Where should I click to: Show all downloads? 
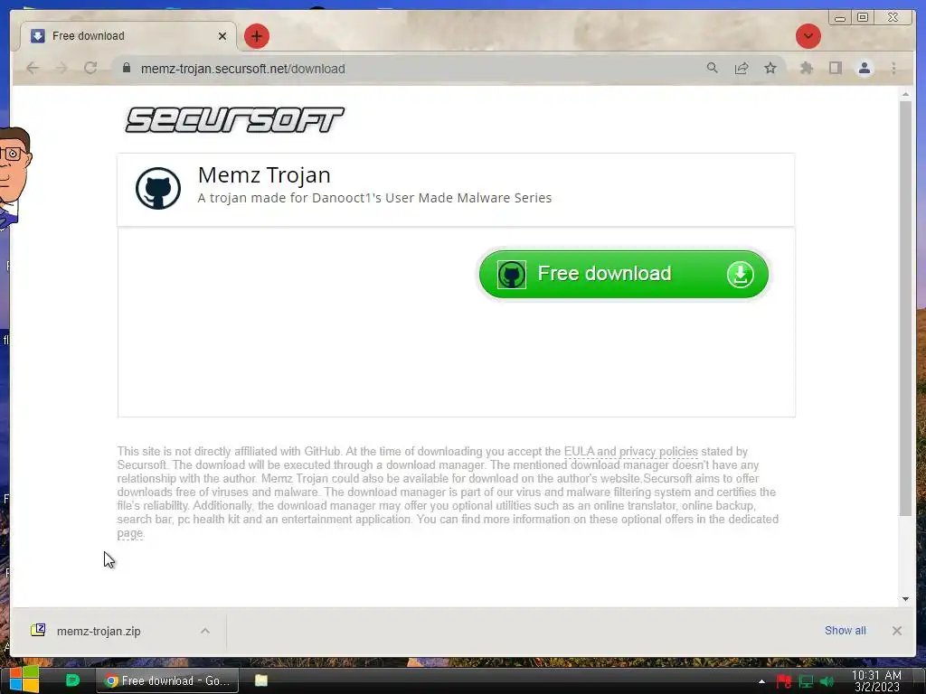coord(846,630)
